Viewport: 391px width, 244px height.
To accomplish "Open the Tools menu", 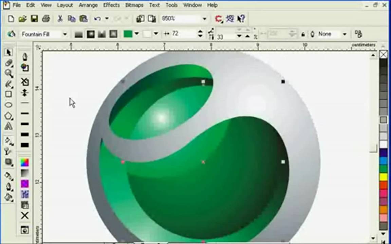I will pos(171,5).
